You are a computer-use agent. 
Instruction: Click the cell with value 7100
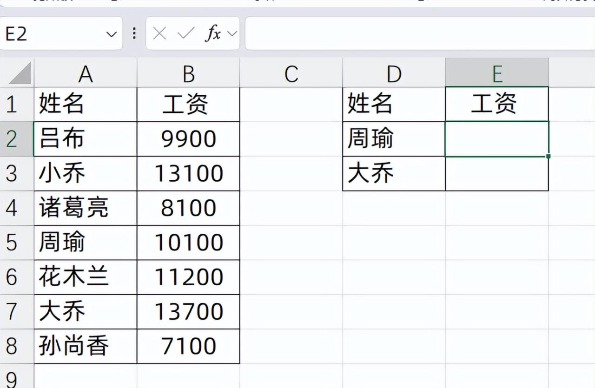(x=188, y=346)
